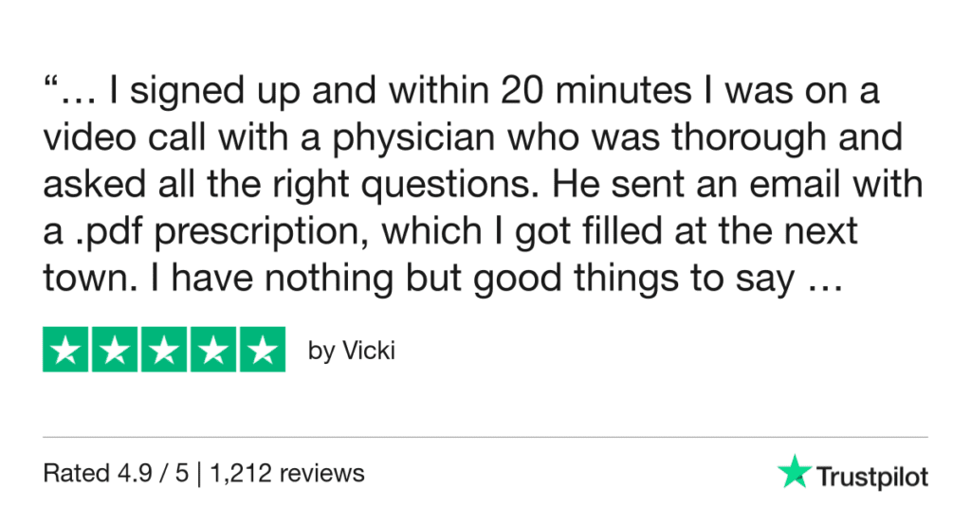The height and width of the screenshot is (507, 971).
Task: Select the fourth green rating star
Action: (x=213, y=351)
